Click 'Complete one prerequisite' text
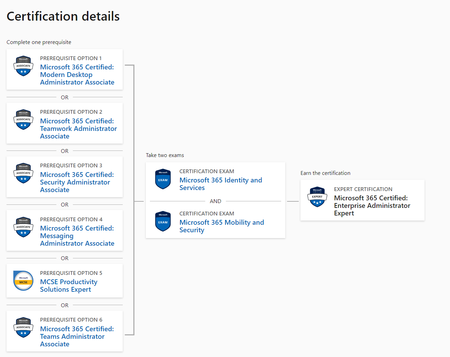The height and width of the screenshot is (357, 450). (39, 42)
